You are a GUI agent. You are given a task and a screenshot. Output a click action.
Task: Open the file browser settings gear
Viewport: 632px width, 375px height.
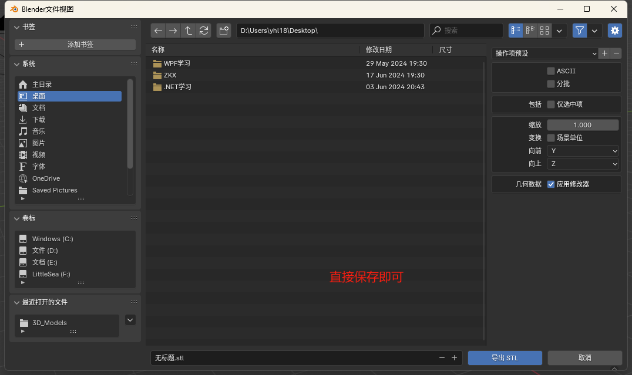pyautogui.click(x=614, y=31)
